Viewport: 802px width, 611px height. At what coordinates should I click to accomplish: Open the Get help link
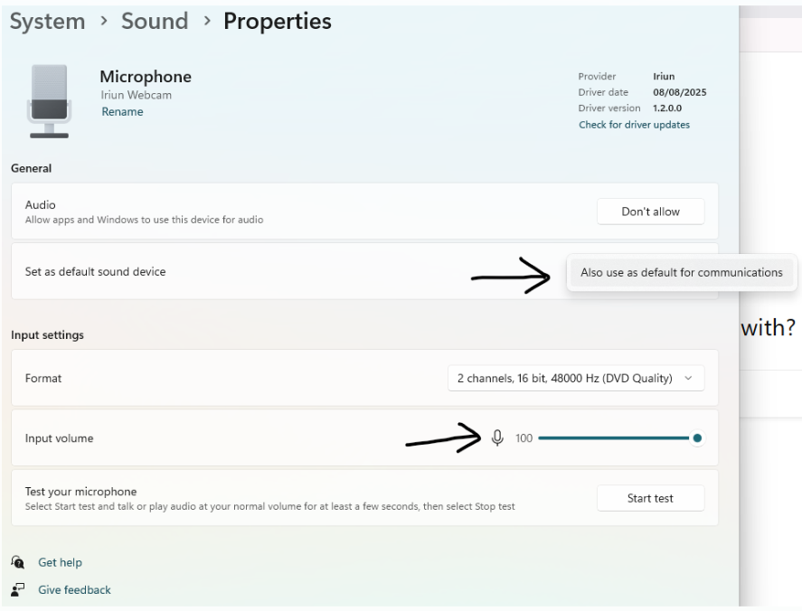tap(60, 562)
